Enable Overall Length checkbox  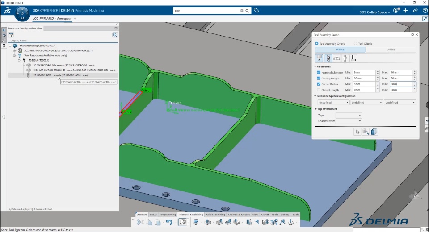point(319,90)
